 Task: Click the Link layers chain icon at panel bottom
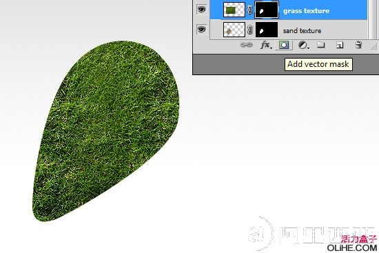(246, 45)
